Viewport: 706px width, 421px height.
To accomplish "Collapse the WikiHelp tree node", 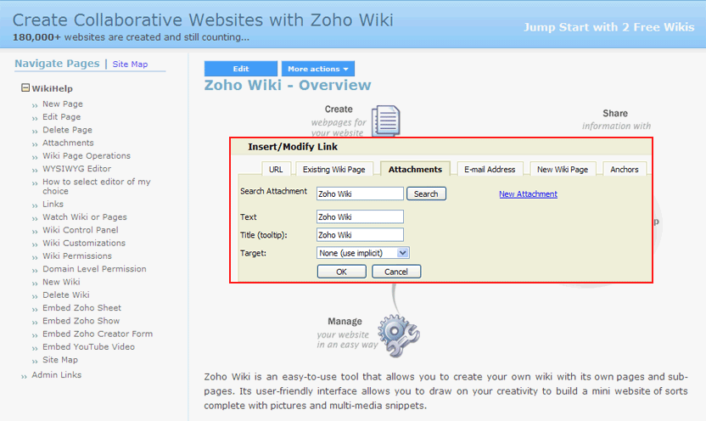I will [x=25, y=87].
